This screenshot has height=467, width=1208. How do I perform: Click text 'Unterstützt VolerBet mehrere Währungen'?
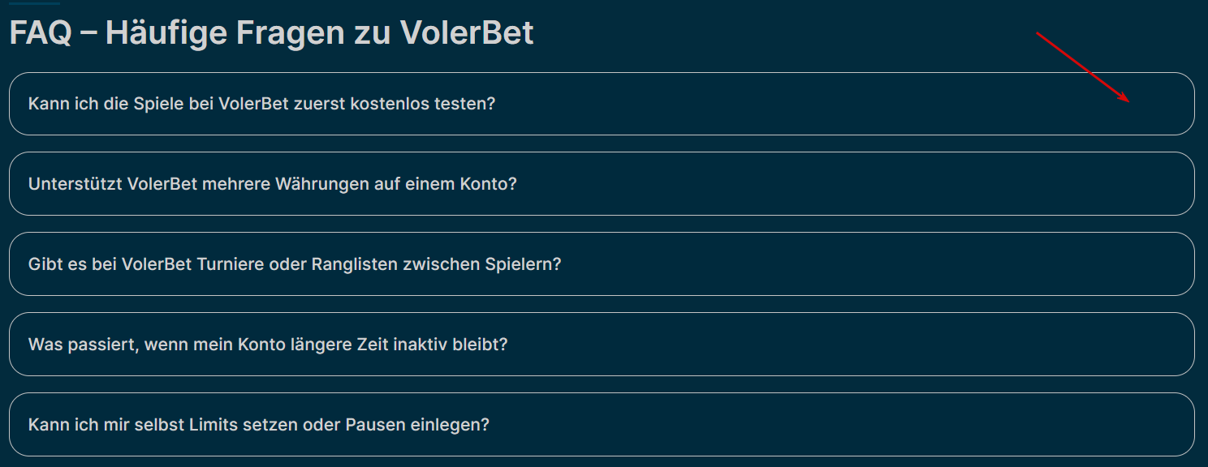(x=187, y=184)
